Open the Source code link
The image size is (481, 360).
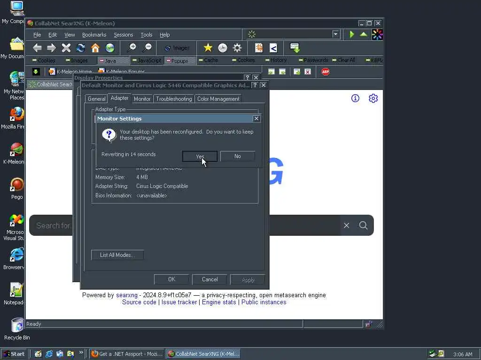click(x=139, y=302)
